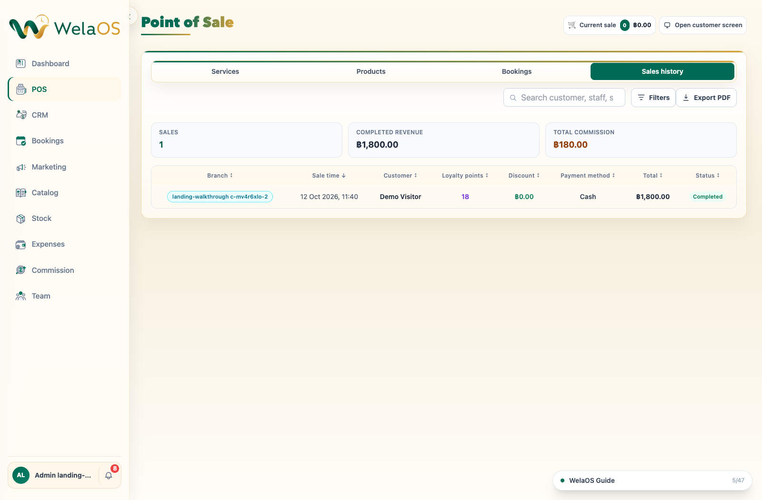Click the landing-walkthrough branch tag
762x500 pixels.
(x=220, y=197)
